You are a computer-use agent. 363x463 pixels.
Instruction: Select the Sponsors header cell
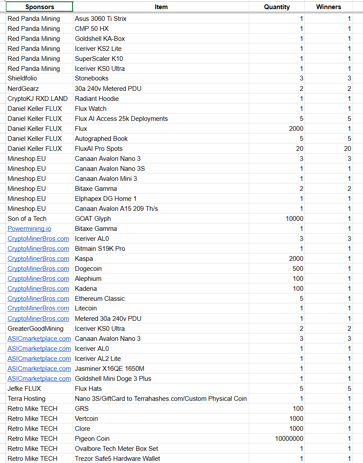click(x=40, y=7)
